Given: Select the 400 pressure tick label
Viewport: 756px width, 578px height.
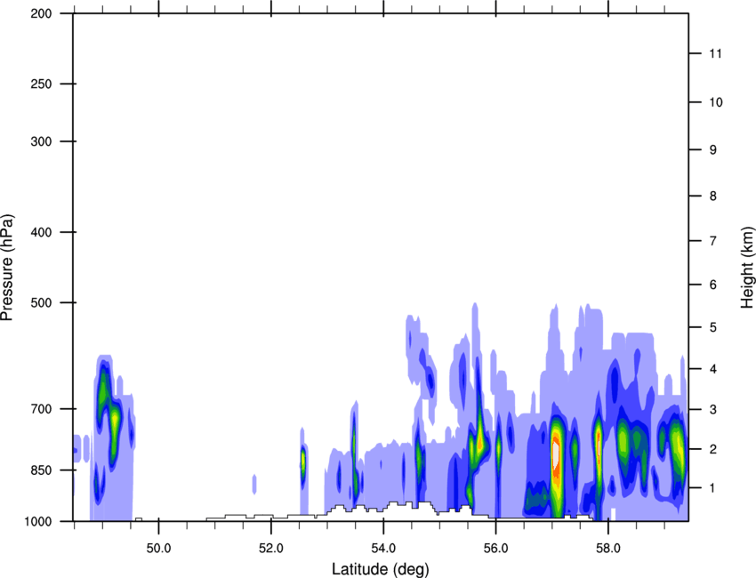Looking at the screenshot, I should tap(41, 232).
